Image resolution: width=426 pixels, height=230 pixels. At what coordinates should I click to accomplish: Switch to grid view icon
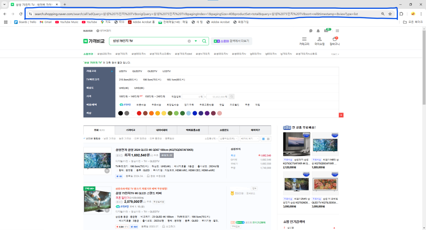click(x=269, y=139)
